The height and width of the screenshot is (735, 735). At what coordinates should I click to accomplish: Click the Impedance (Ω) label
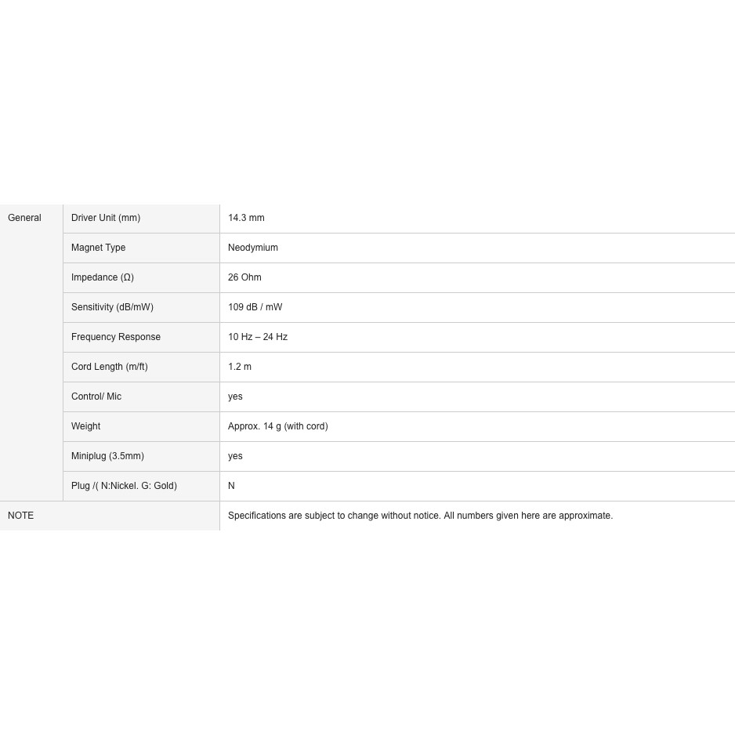(103, 277)
